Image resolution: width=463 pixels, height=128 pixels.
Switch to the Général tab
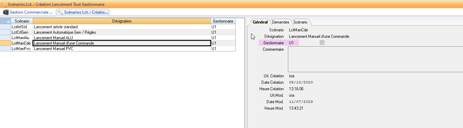point(260,22)
